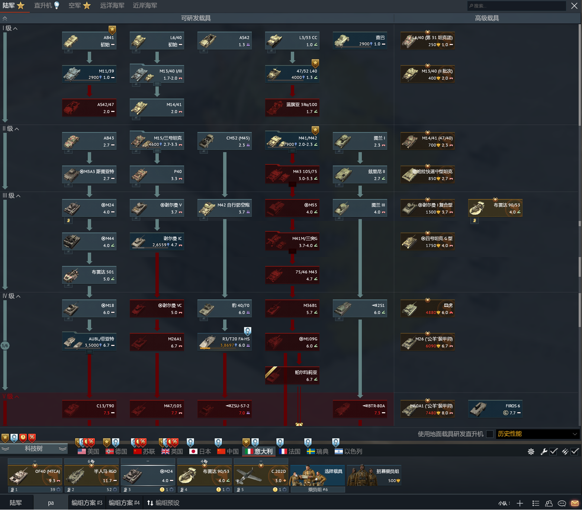Click the gold star badge above 科技树
Screen dimensions: 582x510
coord(5,437)
